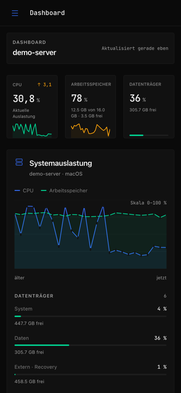Toggle the CPU legend entry
The image size is (181, 393).
pyautogui.click(x=24, y=190)
